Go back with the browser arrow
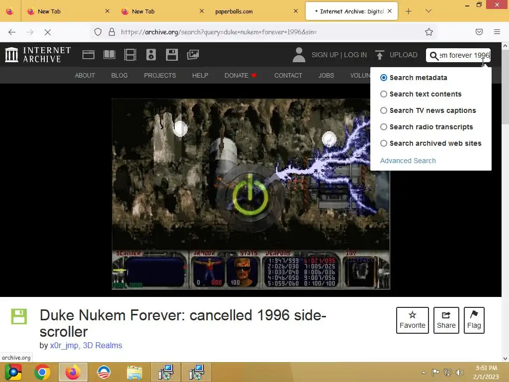This screenshot has width=509, height=382. tap(12, 32)
